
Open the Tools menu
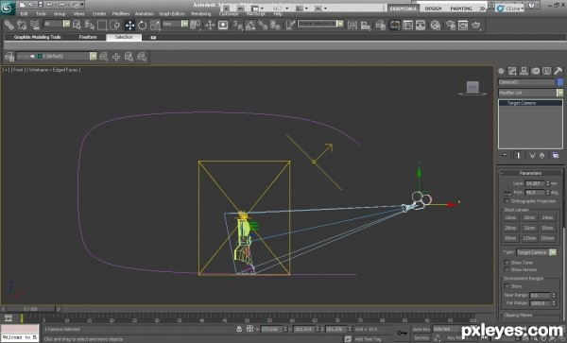pyautogui.click(x=41, y=14)
